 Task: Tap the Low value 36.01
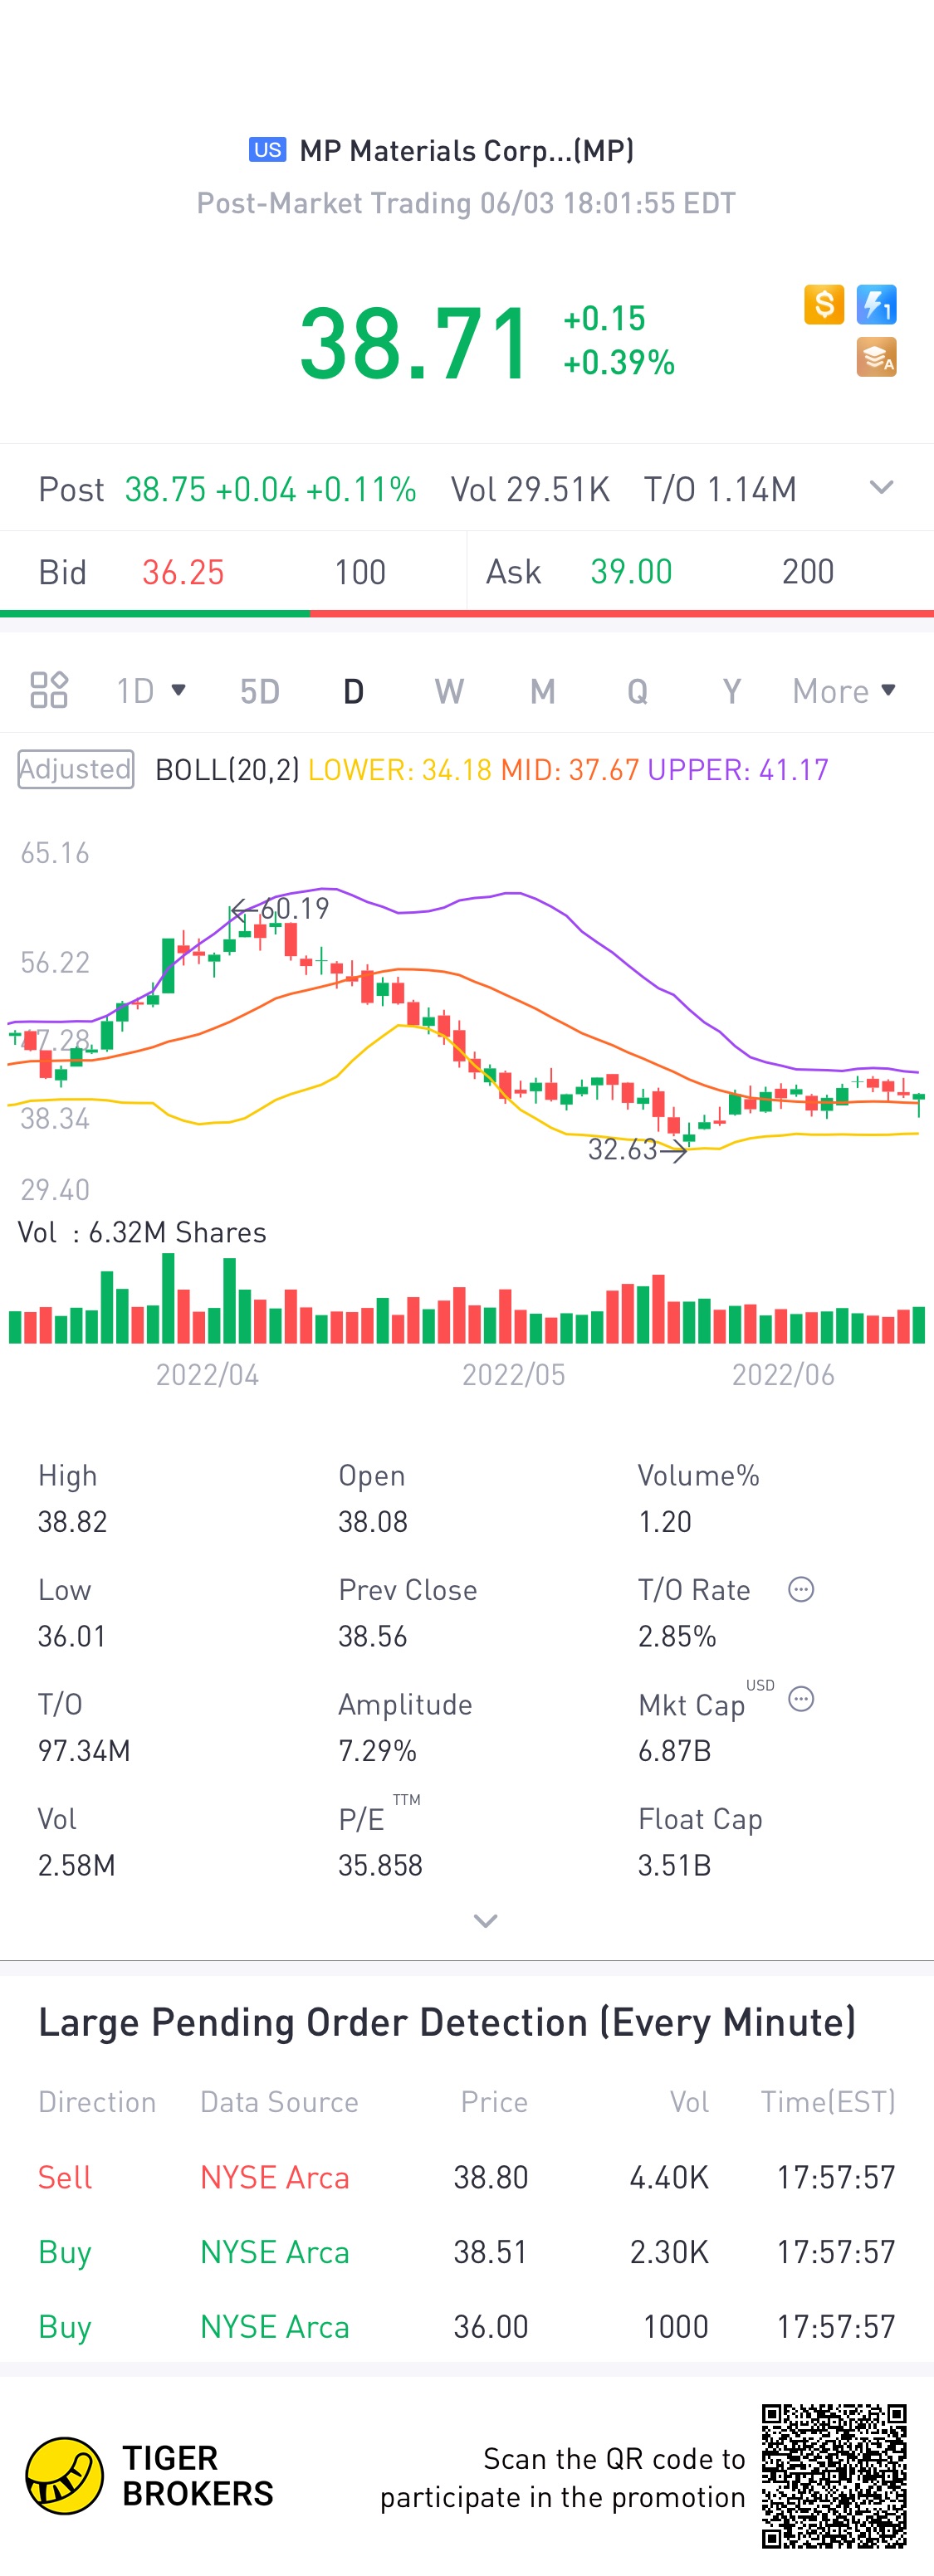[x=72, y=1636]
